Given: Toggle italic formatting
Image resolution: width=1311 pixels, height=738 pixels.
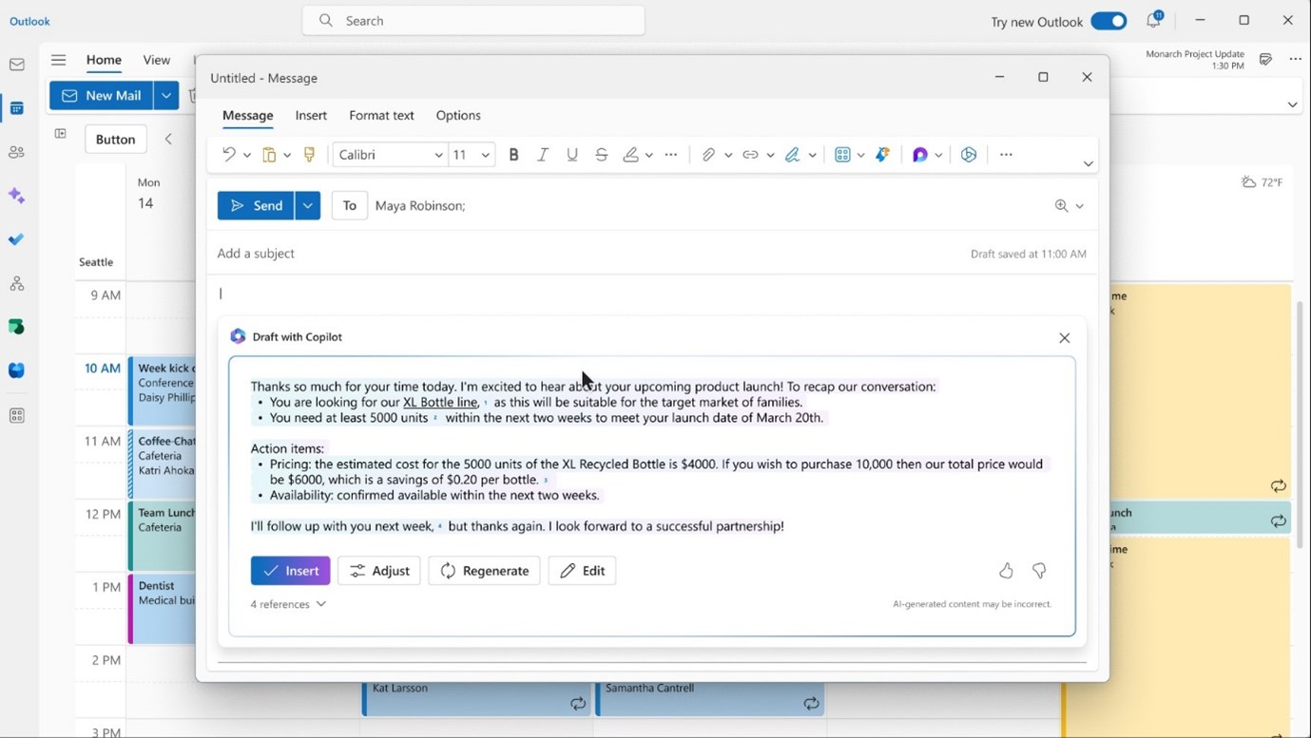Looking at the screenshot, I should (543, 154).
